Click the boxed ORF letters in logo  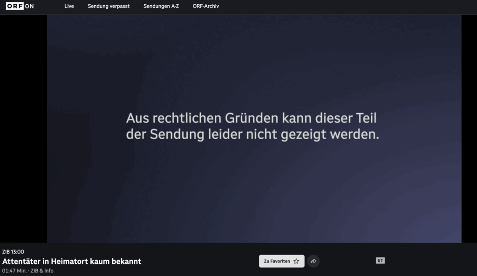(x=14, y=6)
